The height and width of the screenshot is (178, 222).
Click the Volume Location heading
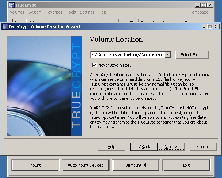(x=116, y=39)
